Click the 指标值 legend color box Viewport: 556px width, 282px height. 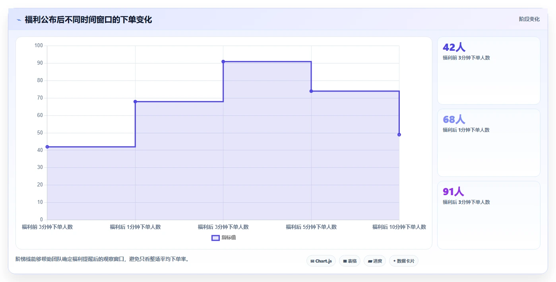click(215, 238)
